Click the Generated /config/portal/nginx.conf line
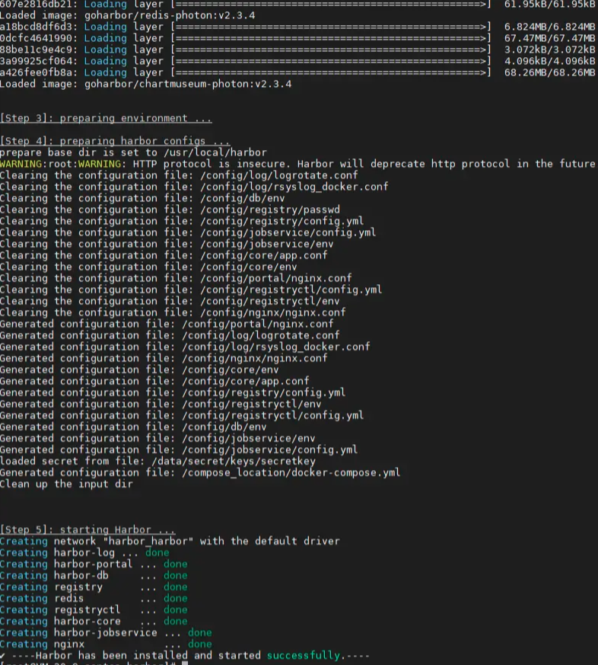Viewport: 598px width, 665px height. tap(167, 325)
